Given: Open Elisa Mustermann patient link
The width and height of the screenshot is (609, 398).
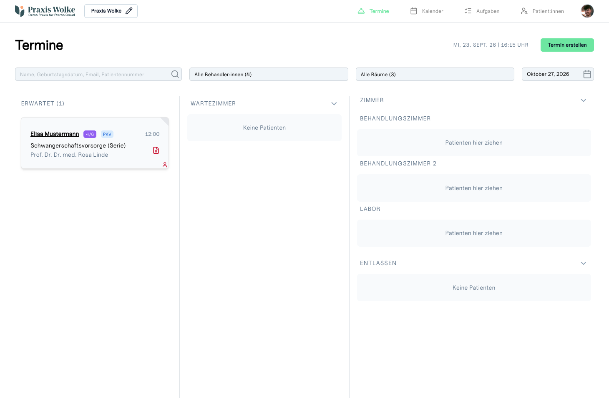Looking at the screenshot, I should [x=55, y=134].
